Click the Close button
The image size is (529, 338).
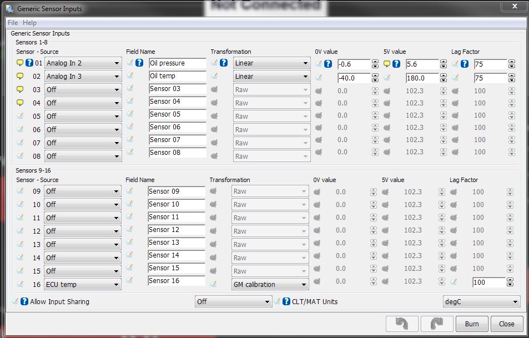(507, 324)
